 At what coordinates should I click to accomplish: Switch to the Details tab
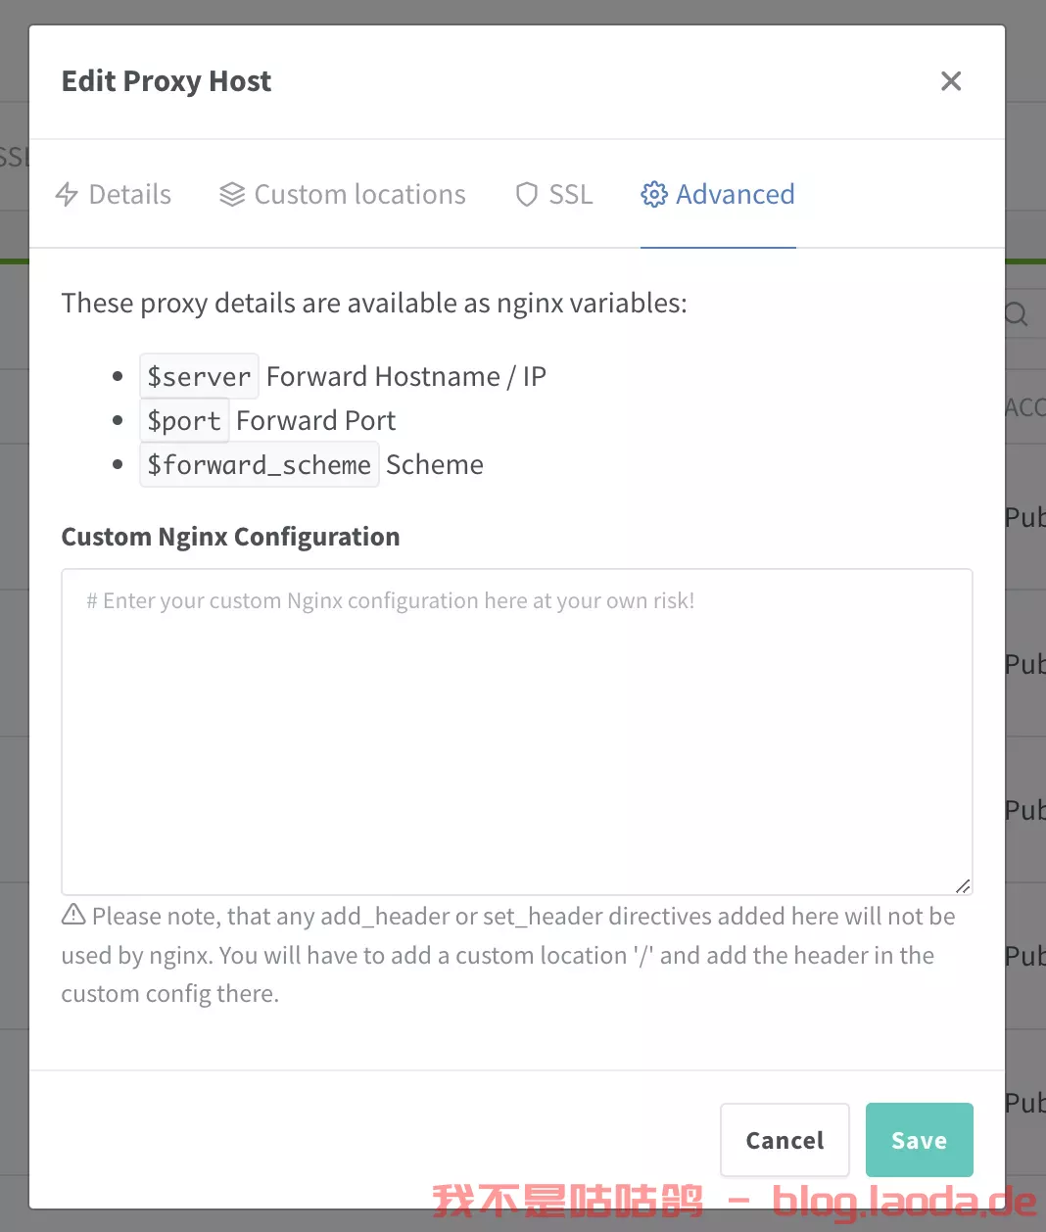coord(114,194)
